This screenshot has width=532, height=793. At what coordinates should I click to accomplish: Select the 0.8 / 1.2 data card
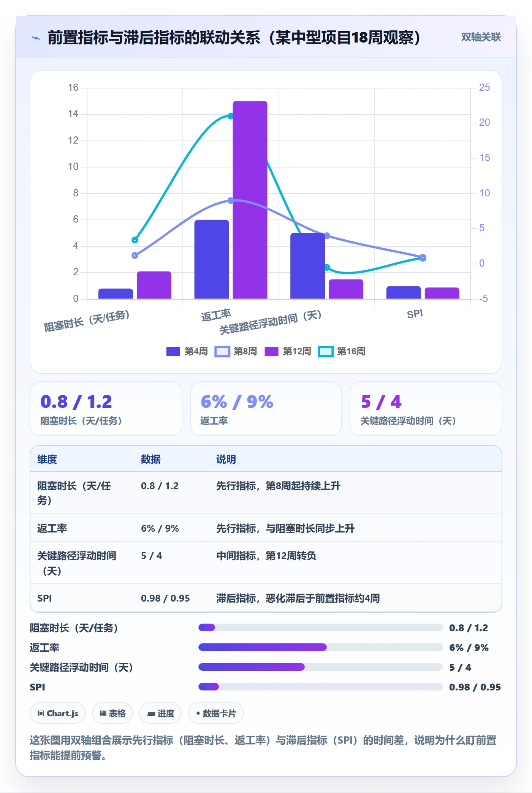tap(106, 409)
